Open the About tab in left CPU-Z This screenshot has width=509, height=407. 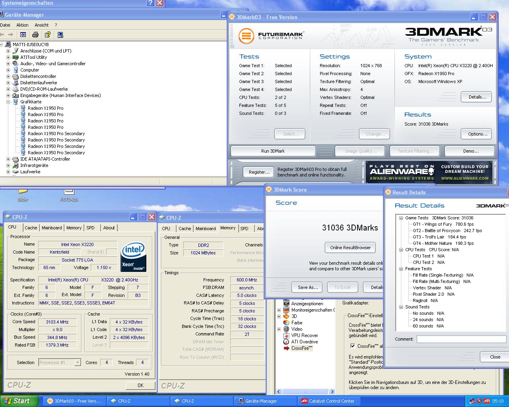coord(109,228)
